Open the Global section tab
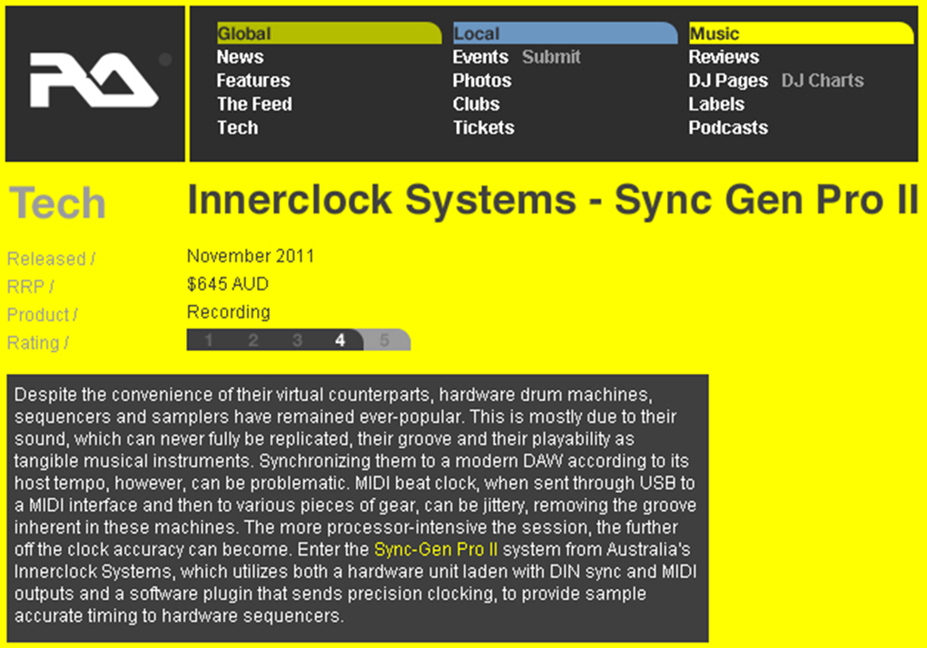The width and height of the screenshot is (927, 648). 329,33
